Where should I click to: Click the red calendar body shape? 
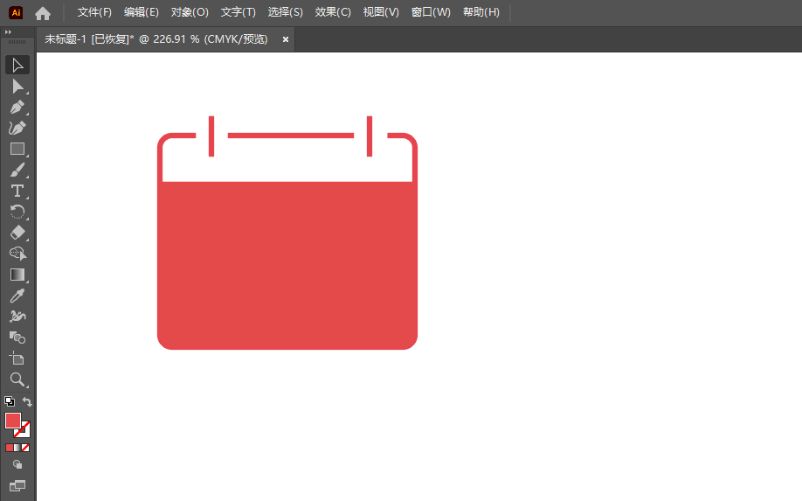pos(287,265)
